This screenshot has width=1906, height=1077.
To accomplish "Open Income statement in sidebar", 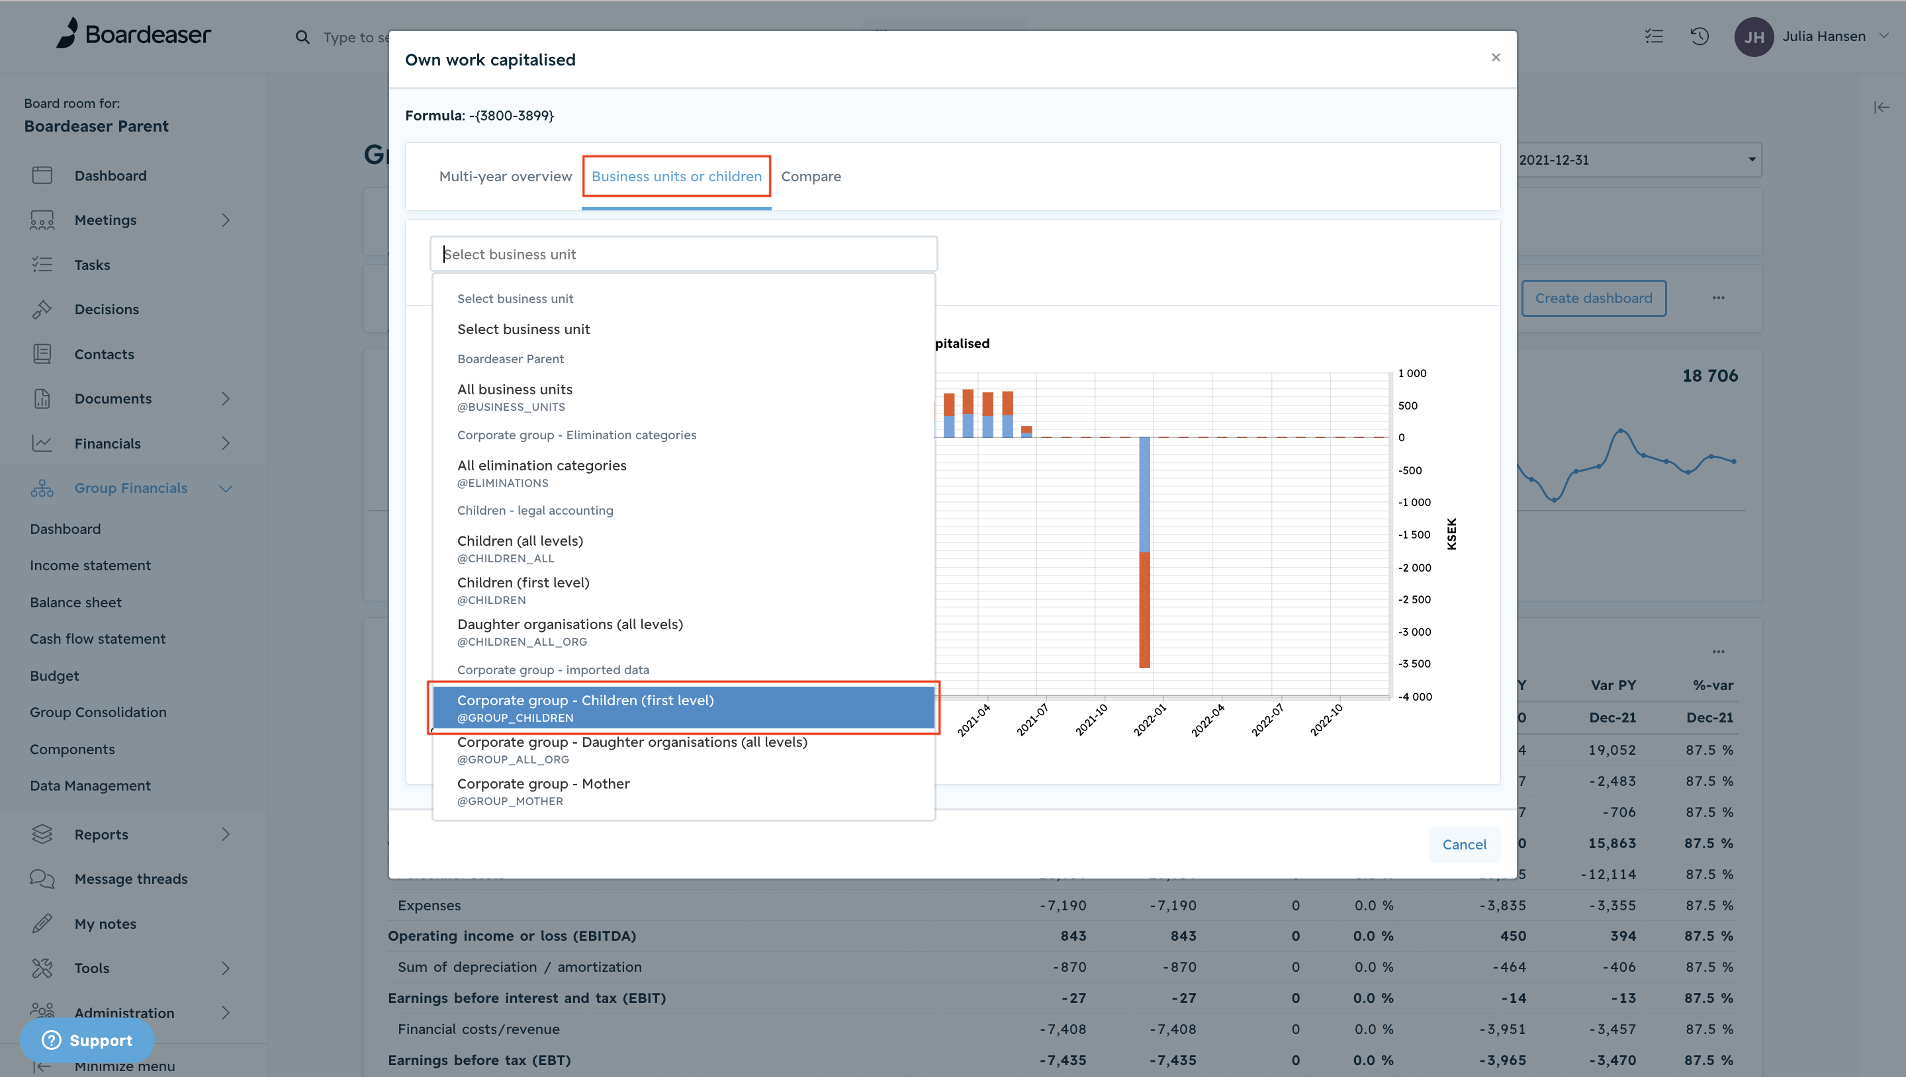I will (x=90, y=565).
